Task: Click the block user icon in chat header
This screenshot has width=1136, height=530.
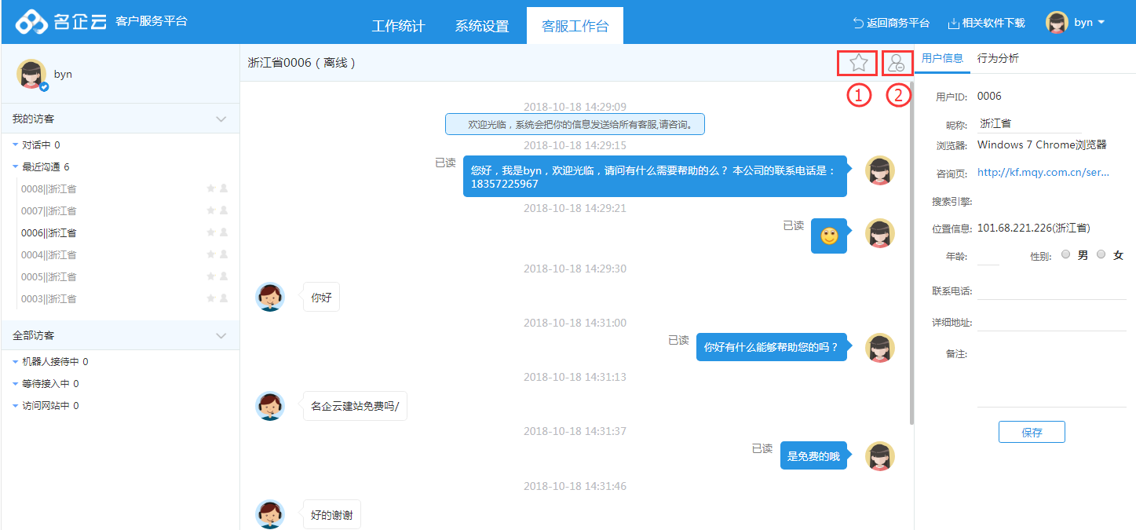Action: click(x=897, y=63)
